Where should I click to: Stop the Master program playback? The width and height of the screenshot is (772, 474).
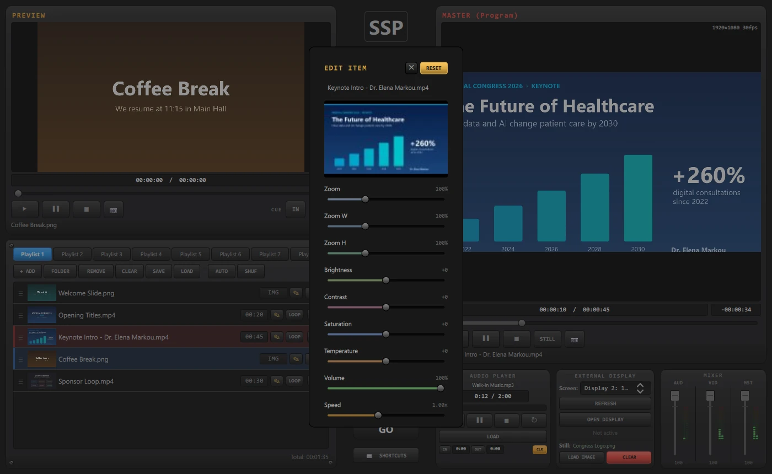pos(517,339)
